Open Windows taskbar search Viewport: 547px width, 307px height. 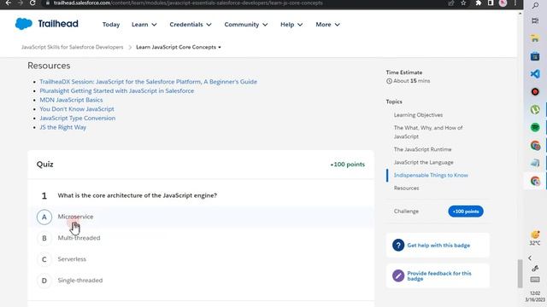[x=535, y=6]
